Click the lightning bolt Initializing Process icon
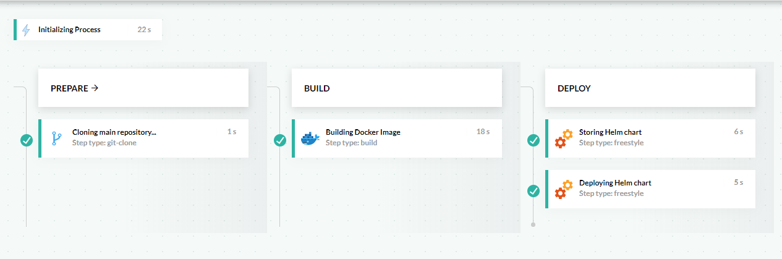Image resolution: width=782 pixels, height=259 pixels. [x=25, y=30]
